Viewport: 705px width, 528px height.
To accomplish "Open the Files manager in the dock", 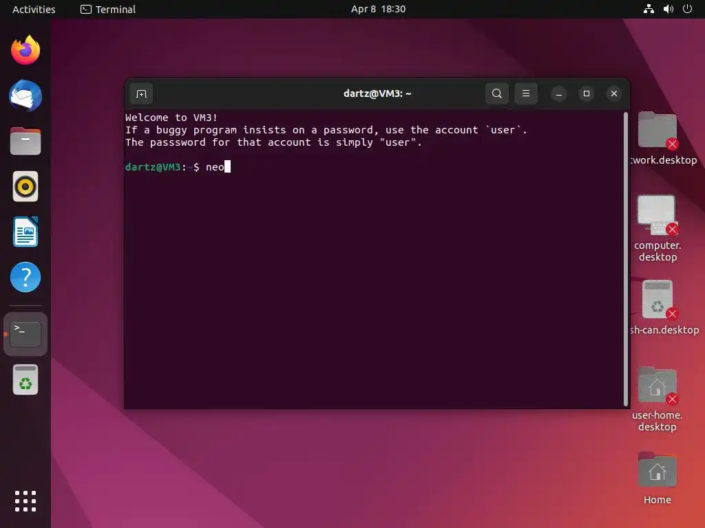I will click(25, 141).
